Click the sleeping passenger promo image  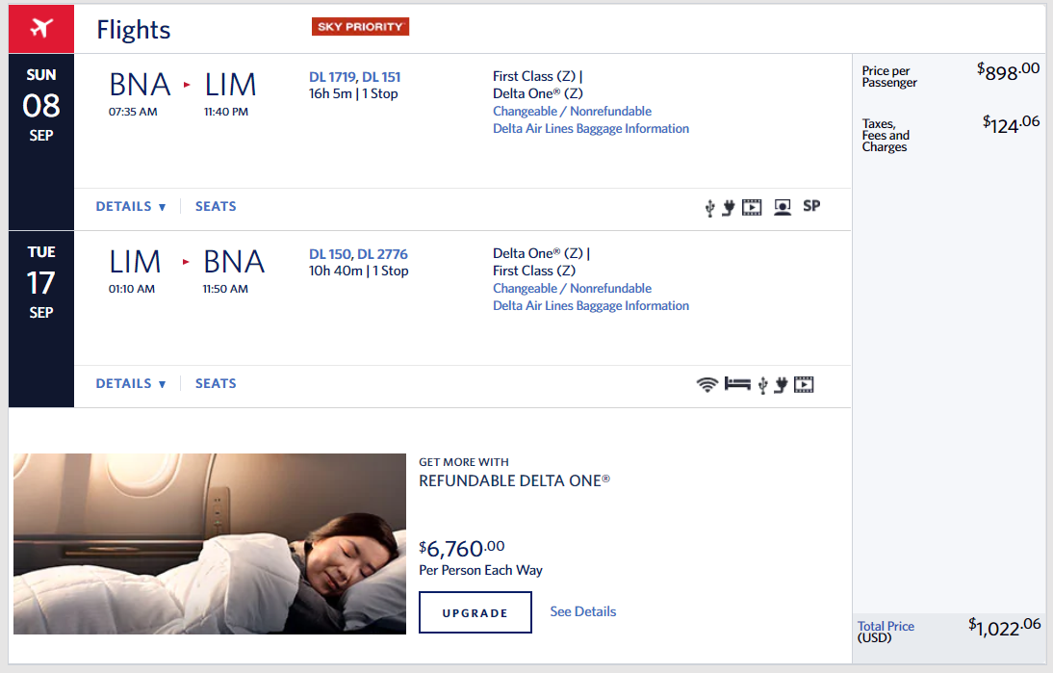click(x=210, y=544)
